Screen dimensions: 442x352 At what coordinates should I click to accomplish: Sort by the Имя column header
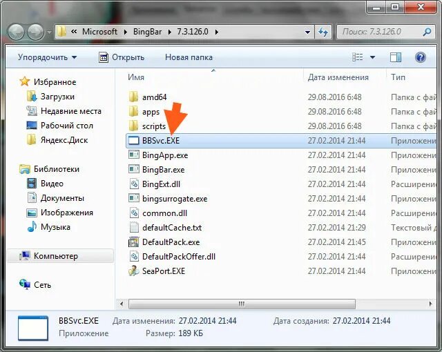[x=136, y=77]
